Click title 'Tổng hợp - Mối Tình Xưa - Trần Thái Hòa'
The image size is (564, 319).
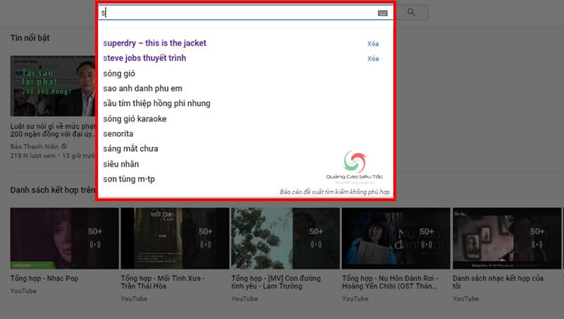163,282
